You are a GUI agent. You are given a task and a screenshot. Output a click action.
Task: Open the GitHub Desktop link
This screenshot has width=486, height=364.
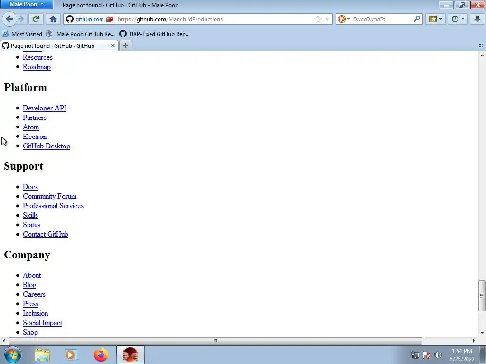pos(46,146)
